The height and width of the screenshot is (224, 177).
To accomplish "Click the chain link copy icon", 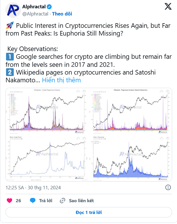I will (63, 200).
